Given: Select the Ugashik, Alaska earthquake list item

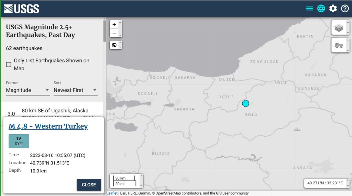Looking at the screenshot, I should coord(55,111).
